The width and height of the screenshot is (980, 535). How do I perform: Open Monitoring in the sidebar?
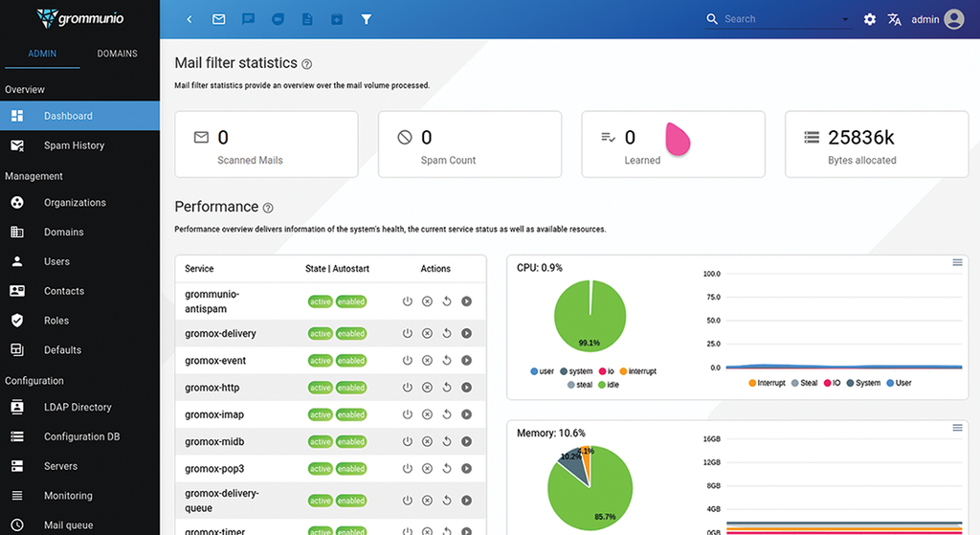click(x=80, y=496)
